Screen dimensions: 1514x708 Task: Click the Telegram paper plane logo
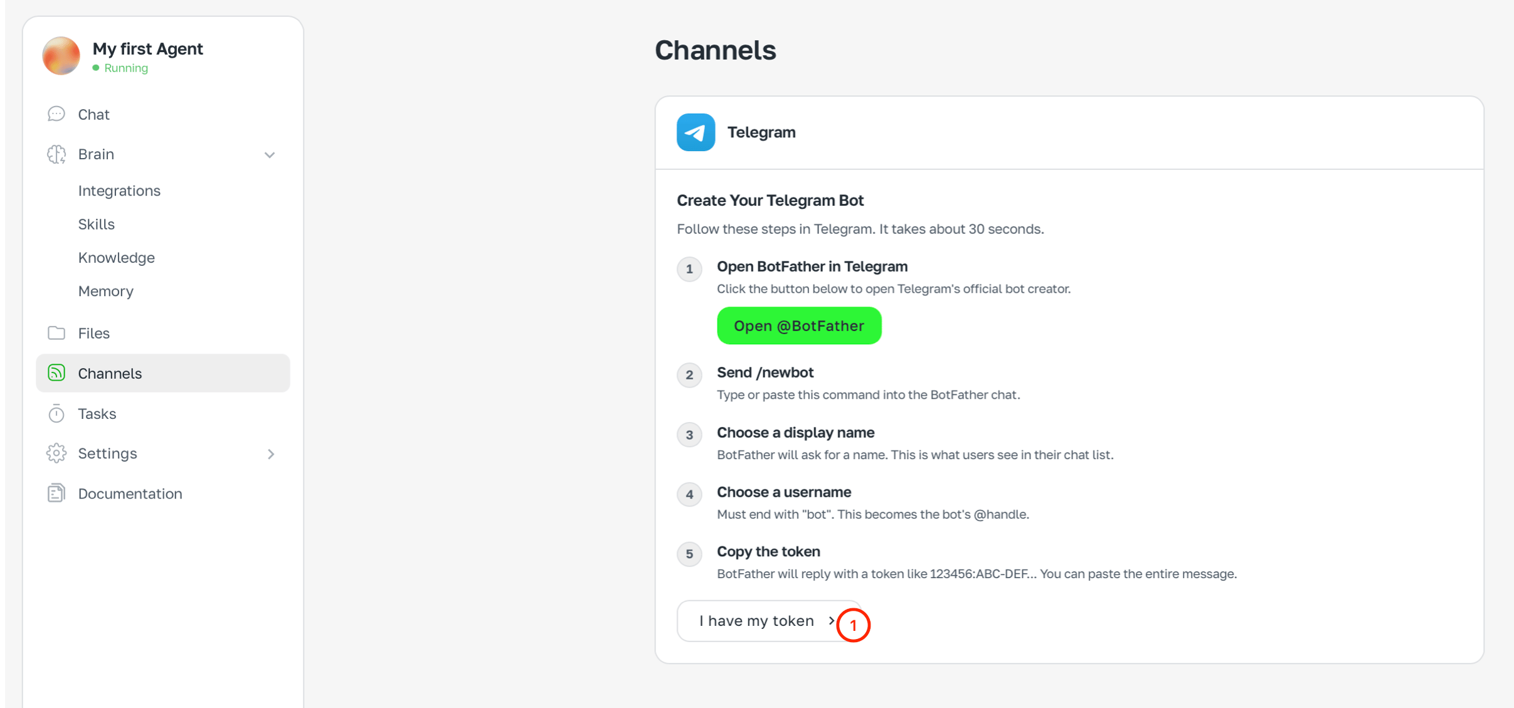pyautogui.click(x=696, y=132)
